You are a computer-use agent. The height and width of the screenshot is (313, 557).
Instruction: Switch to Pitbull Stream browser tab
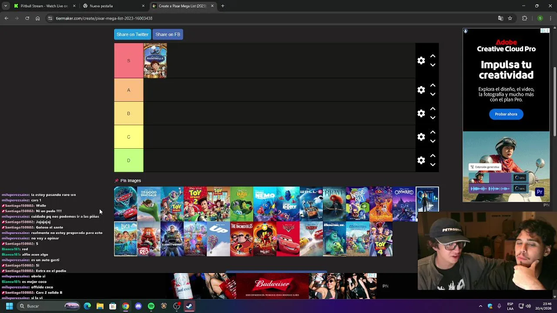44,6
